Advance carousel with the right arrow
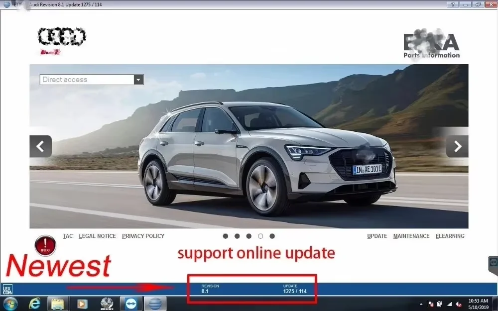 coord(457,146)
